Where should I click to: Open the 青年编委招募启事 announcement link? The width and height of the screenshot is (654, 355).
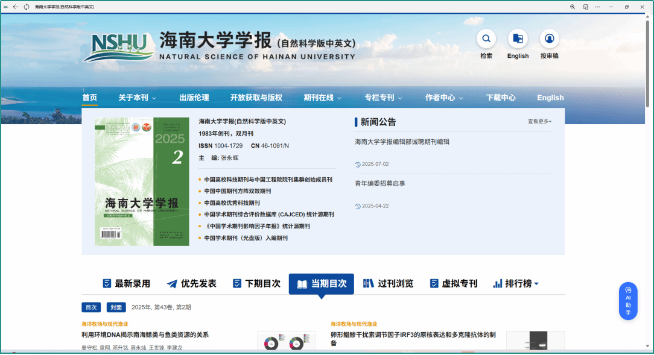coord(380,183)
